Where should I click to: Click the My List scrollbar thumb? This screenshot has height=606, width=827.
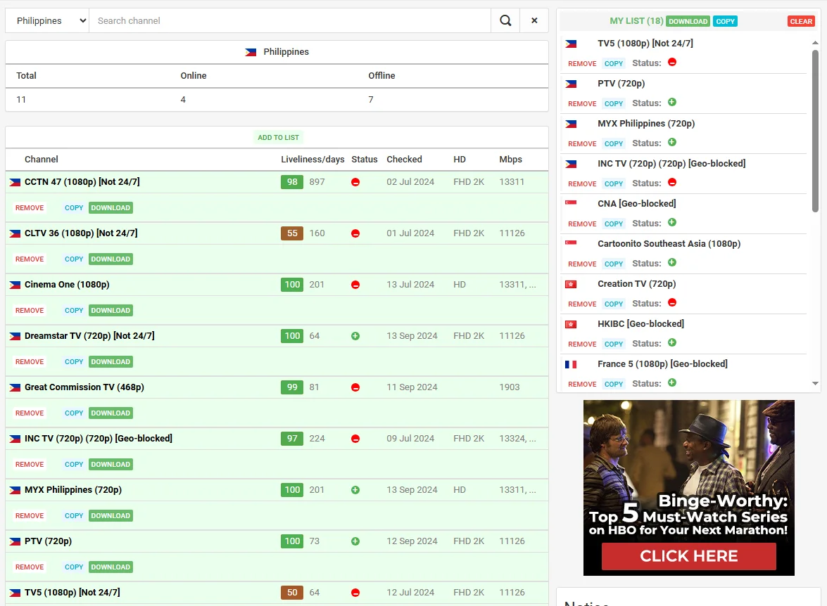[x=815, y=131]
